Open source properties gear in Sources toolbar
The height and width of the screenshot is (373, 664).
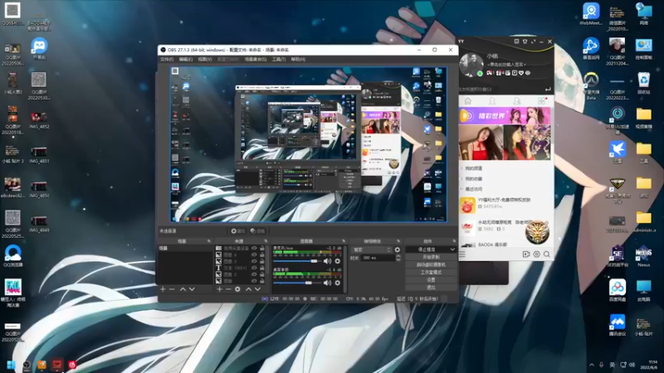click(x=237, y=289)
